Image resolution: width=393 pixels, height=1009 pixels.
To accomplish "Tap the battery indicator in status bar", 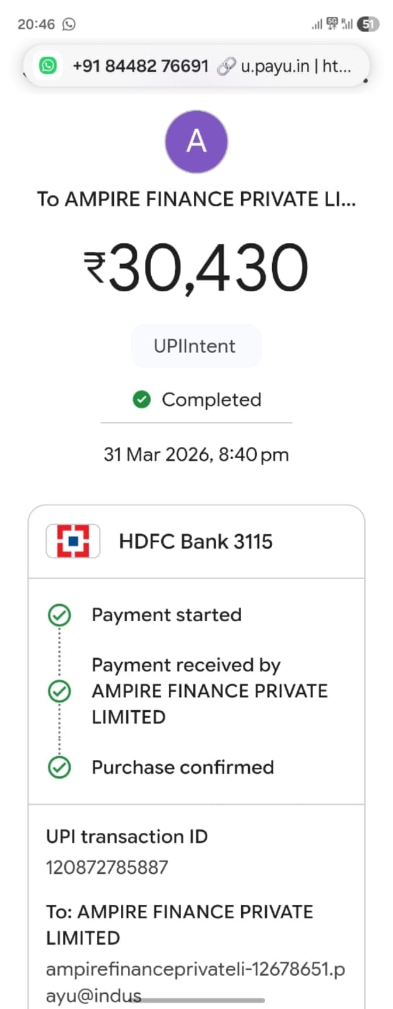I will tap(368, 24).
